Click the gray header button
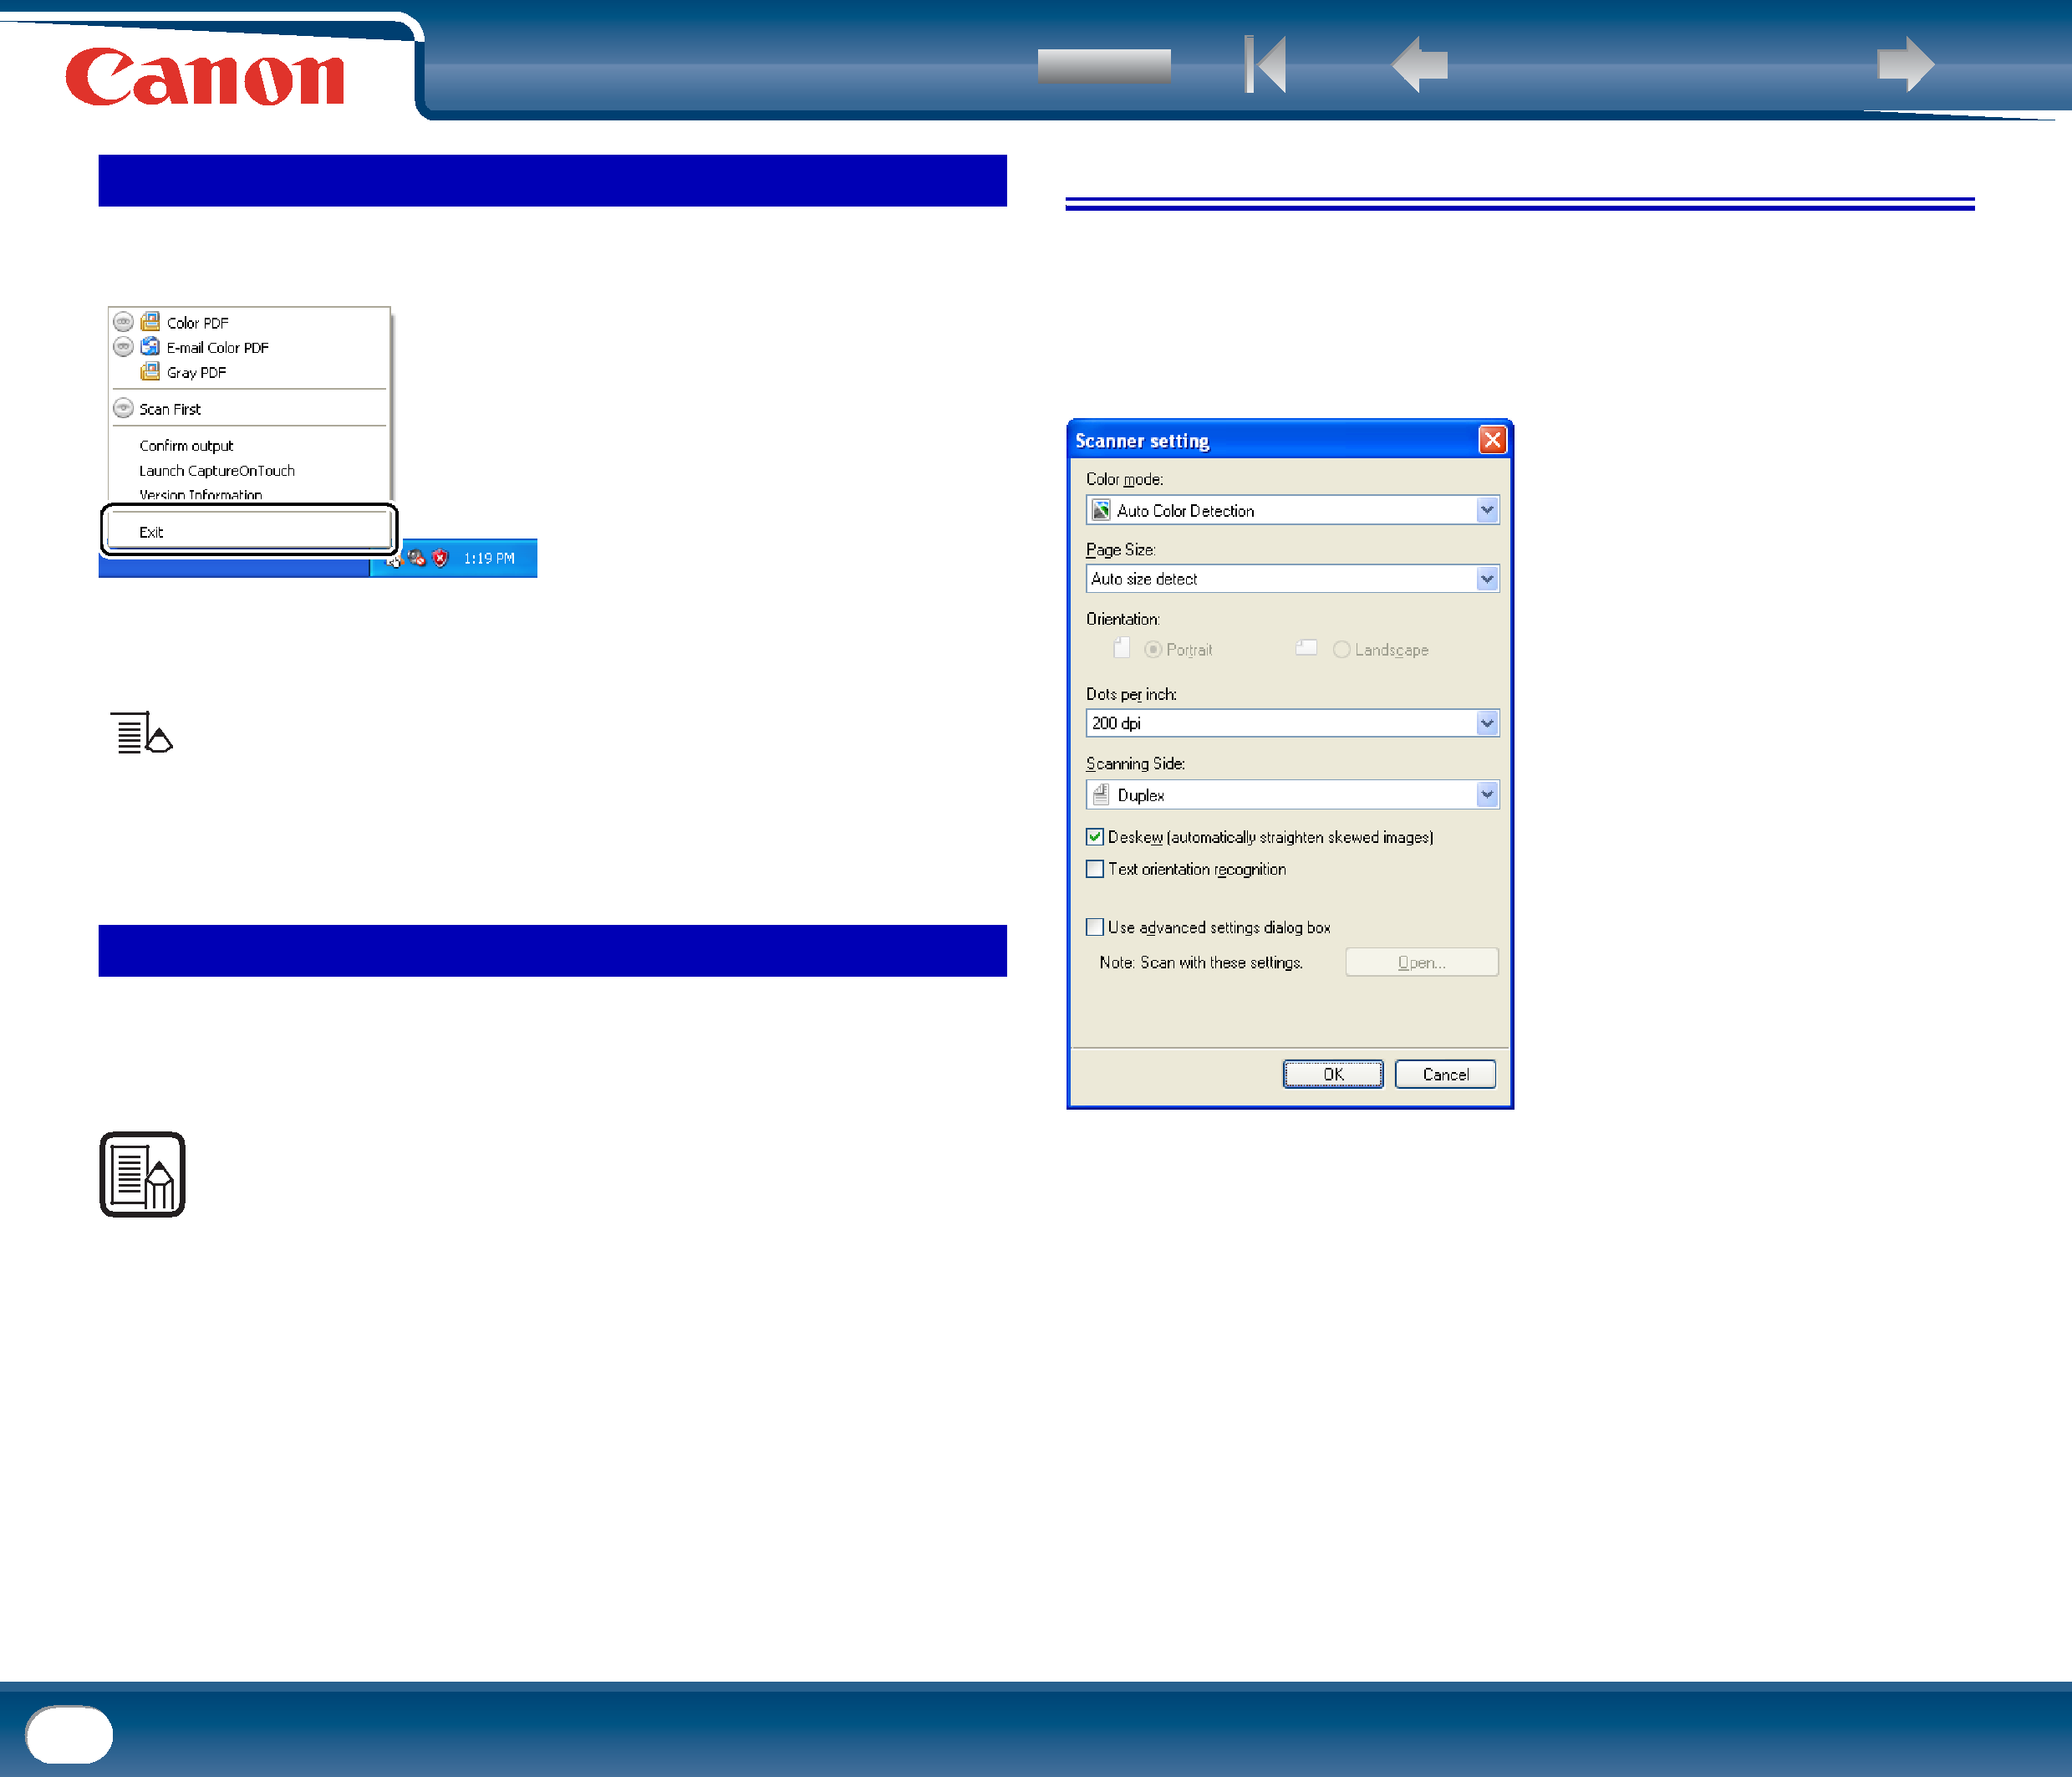Viewport: 2072px width, 1777px height. coord(1104,66)
